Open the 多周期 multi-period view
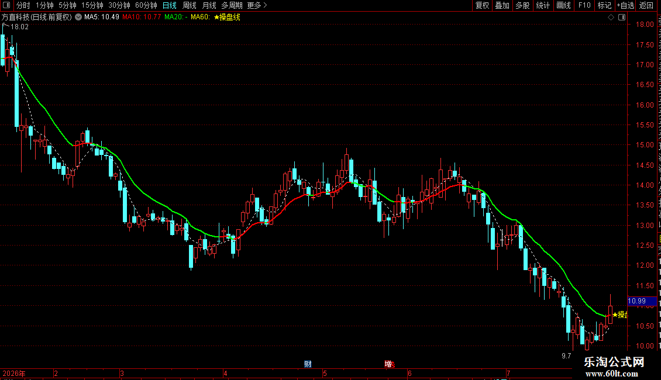The height and width of the screenshot is (380, 661). 232,5
